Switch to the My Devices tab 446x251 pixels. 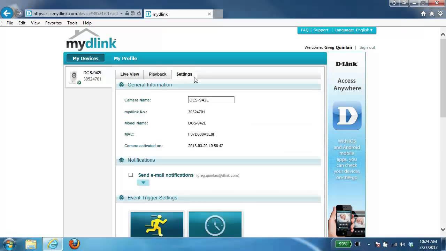pyautogui.click(x=85, y=58)
